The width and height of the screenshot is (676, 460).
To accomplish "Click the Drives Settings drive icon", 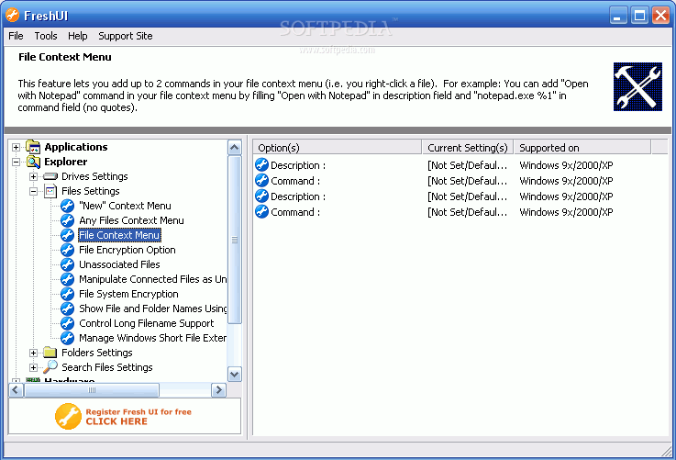I will [x=50, y=176].
